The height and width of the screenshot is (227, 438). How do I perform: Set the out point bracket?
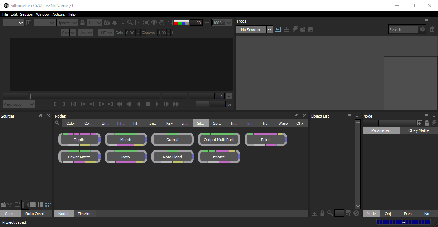pos(64,104)
